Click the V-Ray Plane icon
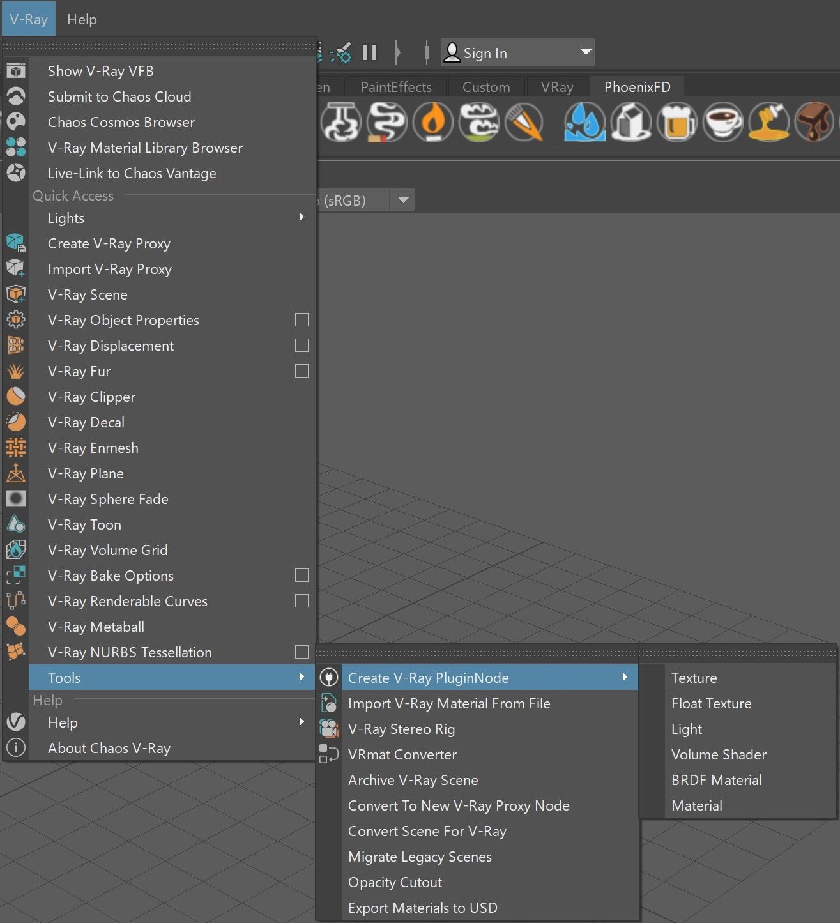Image resolution: width=840 pixels, height=923 pixels. tap(16, 473)
